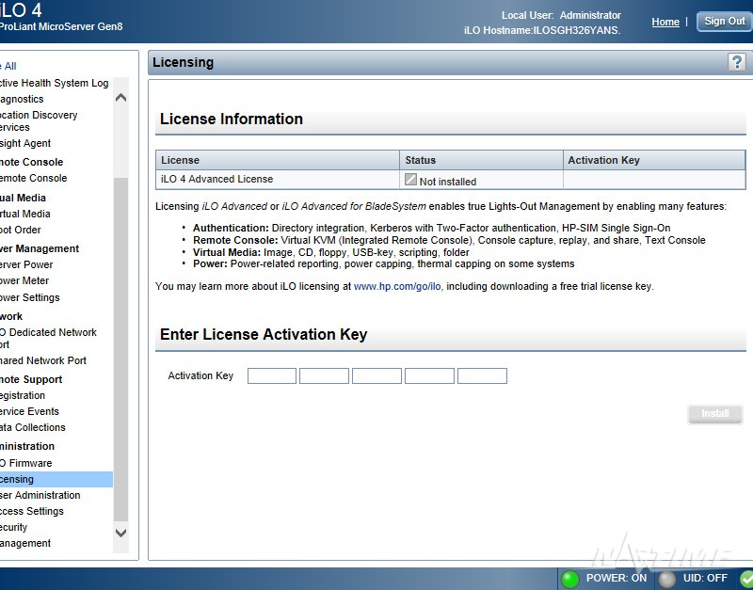Open the Server Power item
This screenshot has height=590, width=753.
click(x=26, y=264)
